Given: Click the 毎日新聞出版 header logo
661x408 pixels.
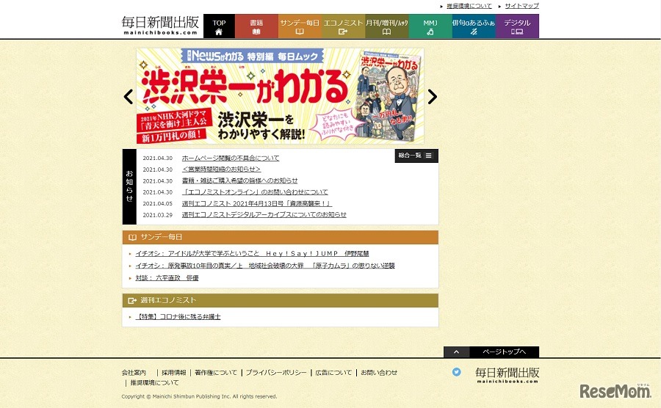Looking at the screenshot, I should (x=160, y=25).
